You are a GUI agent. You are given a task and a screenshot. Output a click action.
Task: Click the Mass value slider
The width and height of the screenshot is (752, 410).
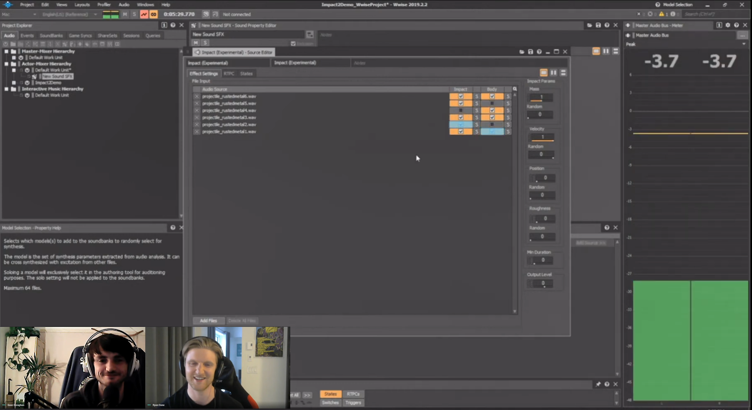click(541, 98)
